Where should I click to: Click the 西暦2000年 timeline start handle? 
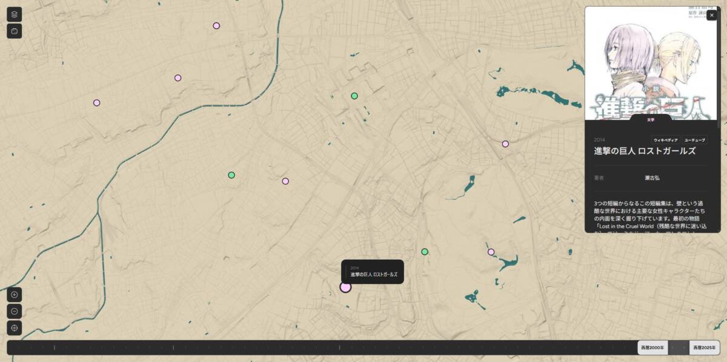point(652,347)
